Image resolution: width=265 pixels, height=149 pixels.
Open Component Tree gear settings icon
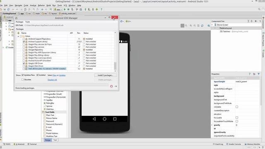256,21
